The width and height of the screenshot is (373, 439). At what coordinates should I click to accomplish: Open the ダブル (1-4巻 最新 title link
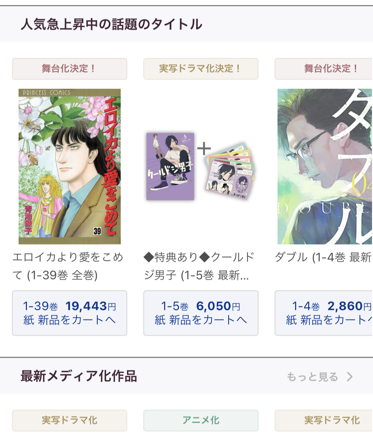point(323,257)
